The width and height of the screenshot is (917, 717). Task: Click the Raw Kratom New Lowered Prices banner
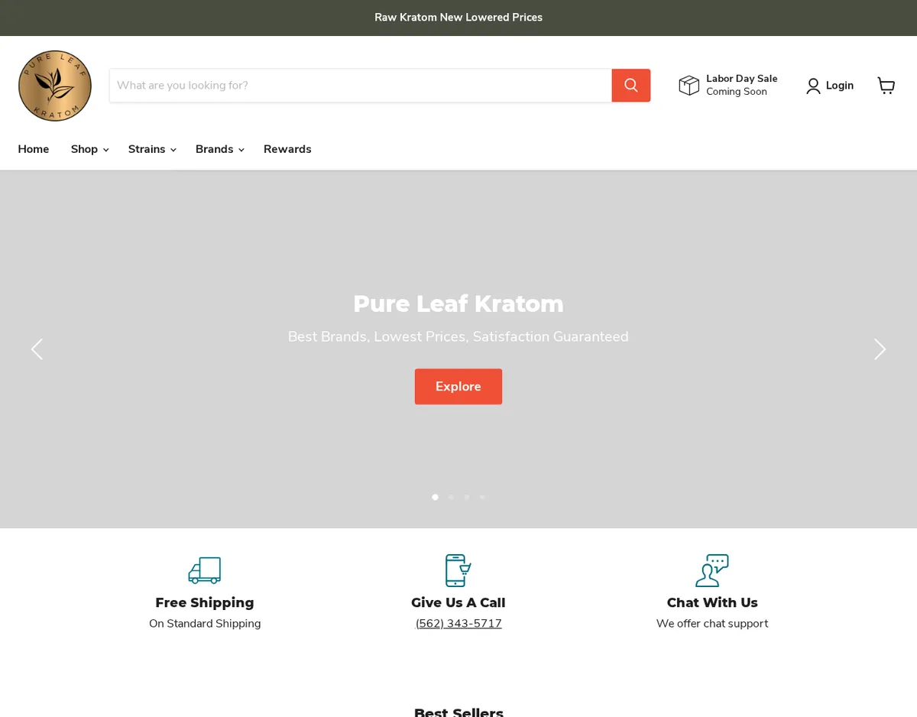[458, 18]
